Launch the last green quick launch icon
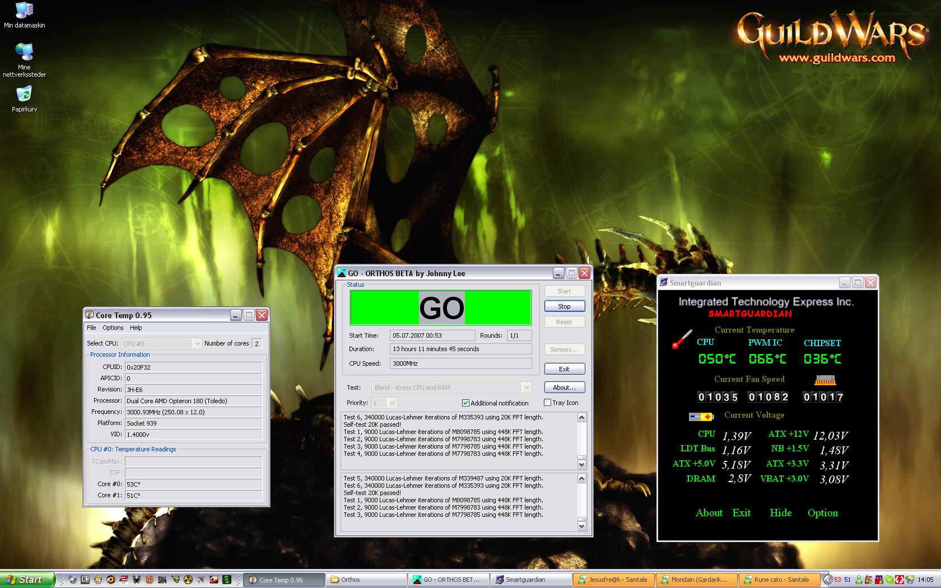Image resolution: width=941 pixels, height=588 pixels. point(227,580)
